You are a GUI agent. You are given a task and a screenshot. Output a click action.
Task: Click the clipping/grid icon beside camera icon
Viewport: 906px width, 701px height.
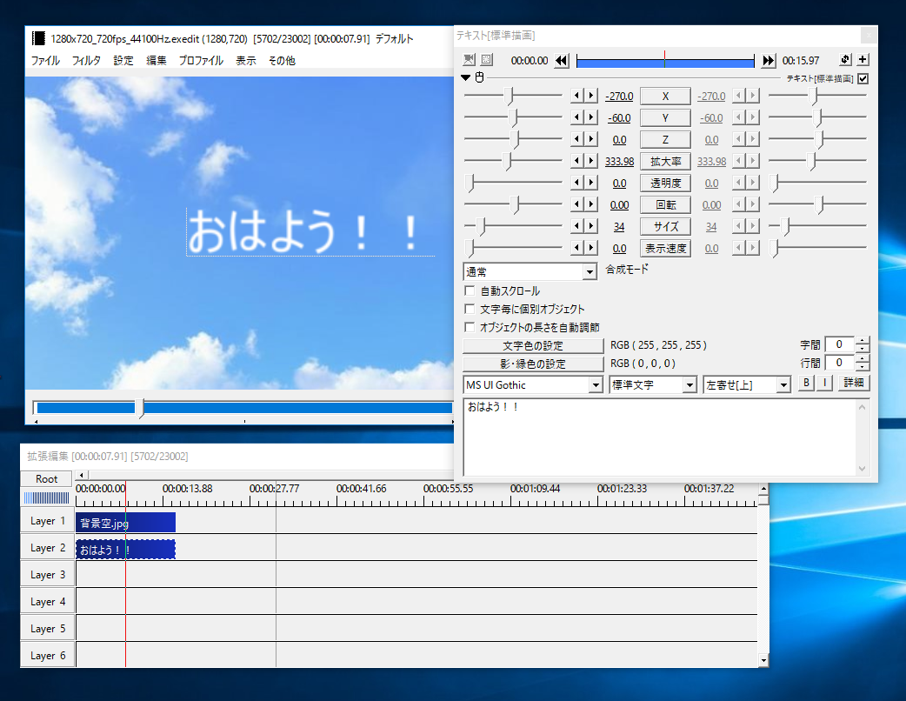[x=487, y=59]
